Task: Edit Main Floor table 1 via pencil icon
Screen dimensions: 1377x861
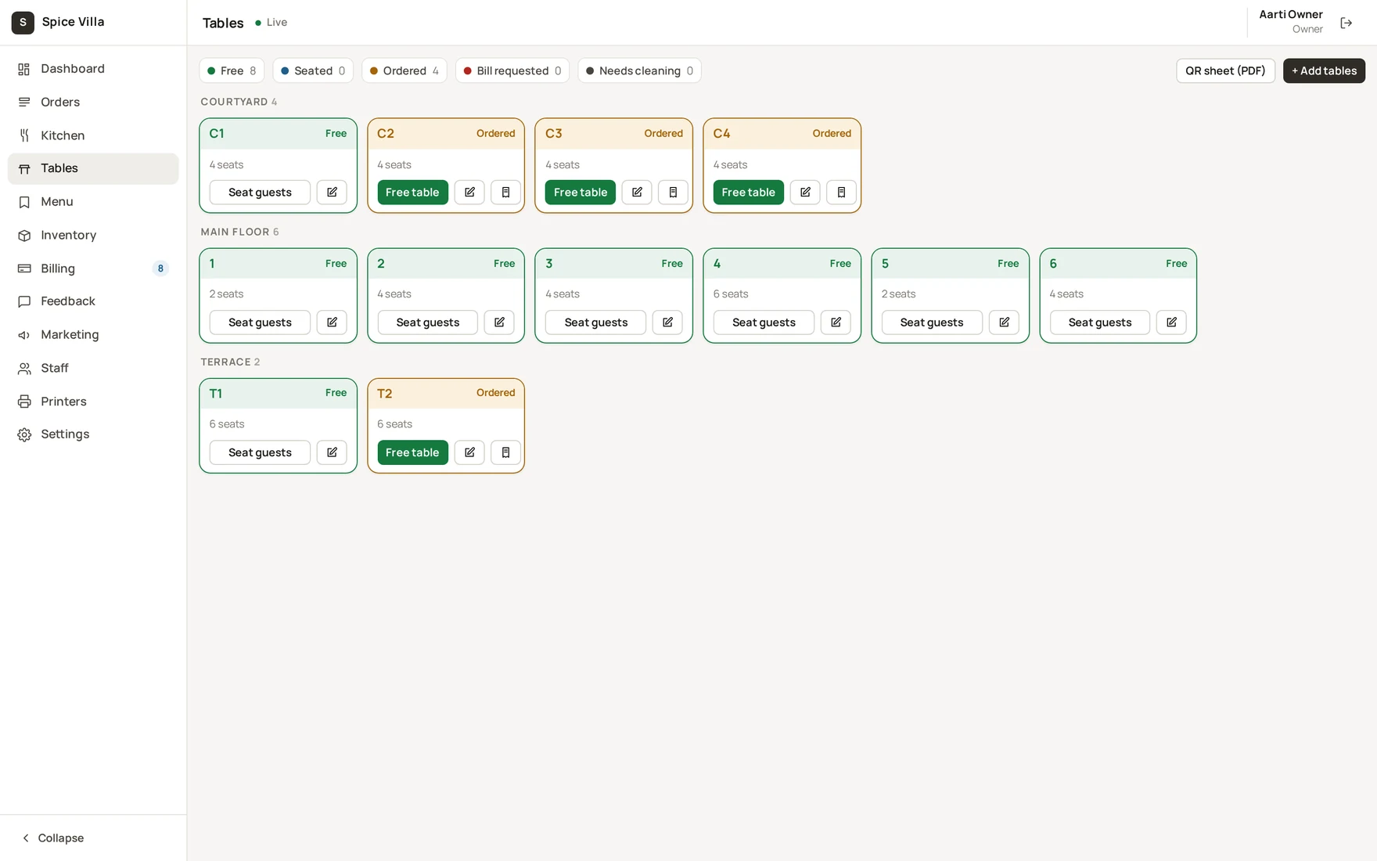Action: [332, 322]
